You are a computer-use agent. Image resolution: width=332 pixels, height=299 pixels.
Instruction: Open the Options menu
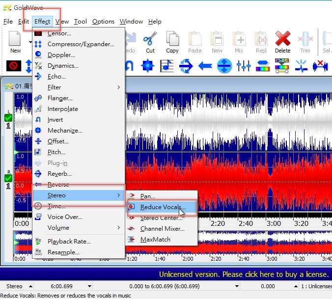103,22
